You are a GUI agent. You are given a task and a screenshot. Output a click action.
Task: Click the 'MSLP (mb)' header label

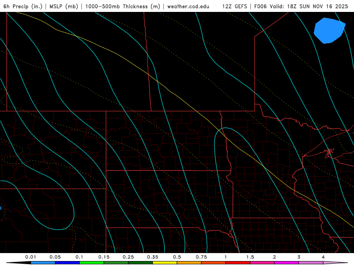tap(64, 6)
